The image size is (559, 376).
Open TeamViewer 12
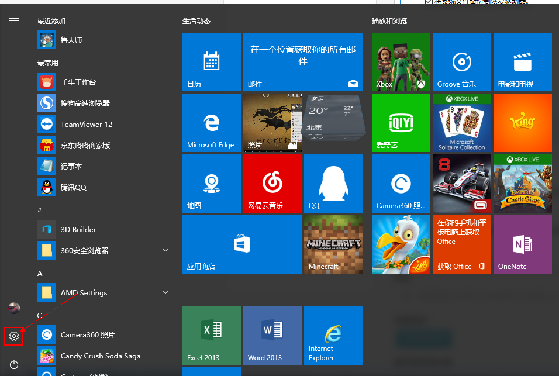click(x=103, y=124)
